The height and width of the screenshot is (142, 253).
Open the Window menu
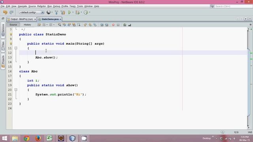pos(89,6)
